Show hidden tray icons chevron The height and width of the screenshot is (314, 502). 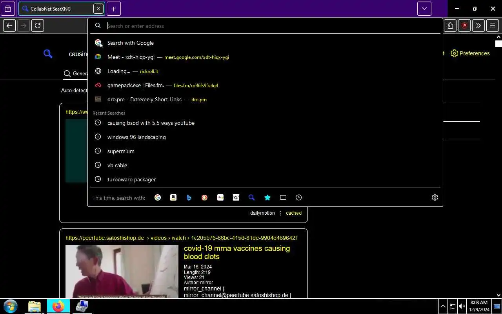pos(443,306)
